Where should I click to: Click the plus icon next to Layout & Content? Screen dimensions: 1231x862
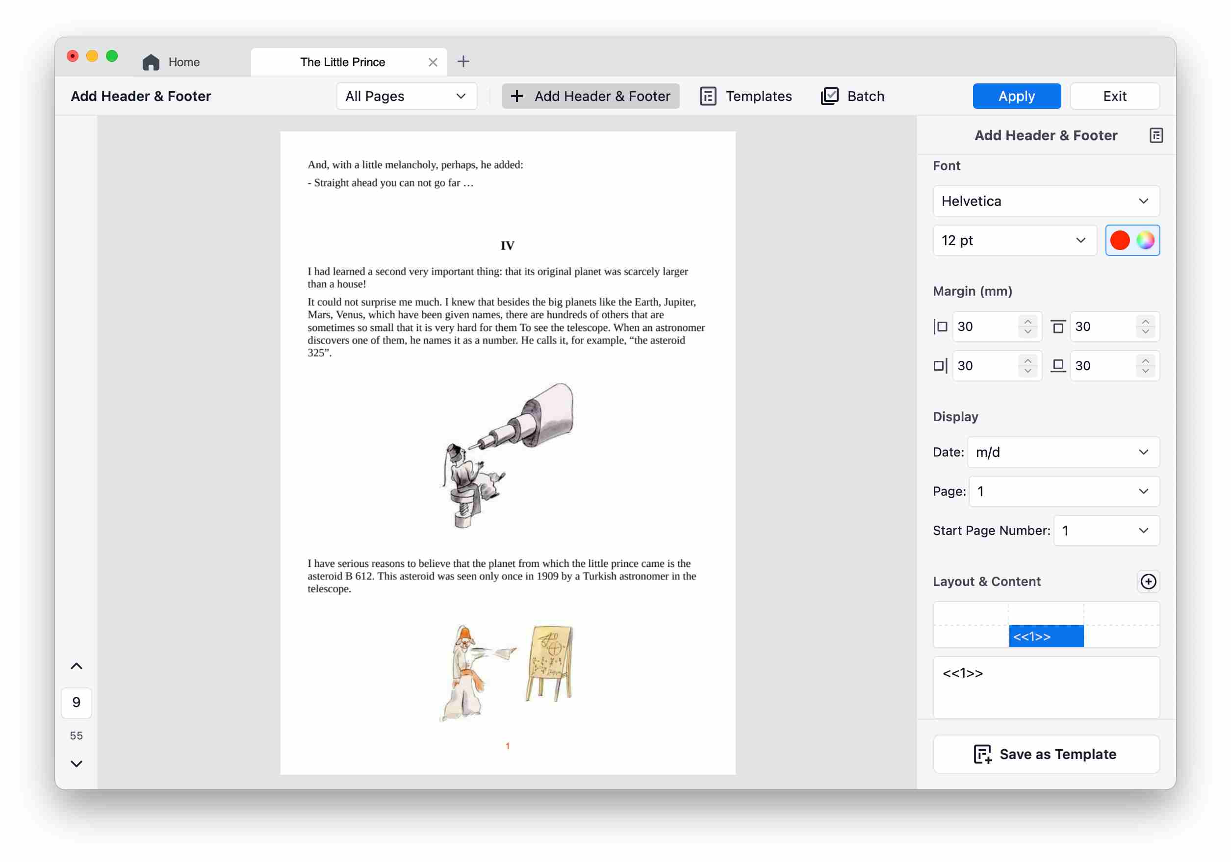click(1149, 582)
